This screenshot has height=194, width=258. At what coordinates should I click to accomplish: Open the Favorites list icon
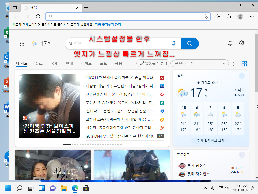point(217,16)
